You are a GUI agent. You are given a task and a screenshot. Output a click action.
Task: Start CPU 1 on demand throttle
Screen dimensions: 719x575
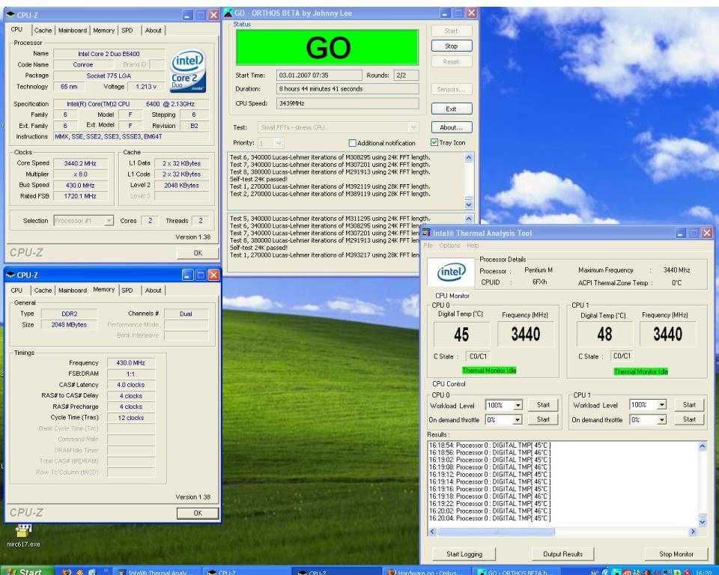coord(689,419)
